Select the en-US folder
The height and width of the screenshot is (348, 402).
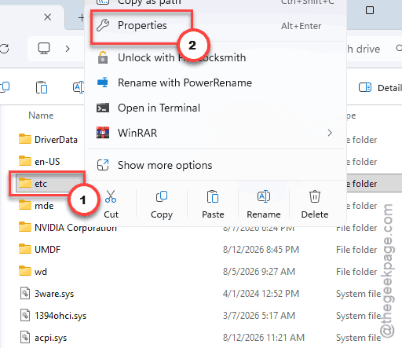pos(47,162)
